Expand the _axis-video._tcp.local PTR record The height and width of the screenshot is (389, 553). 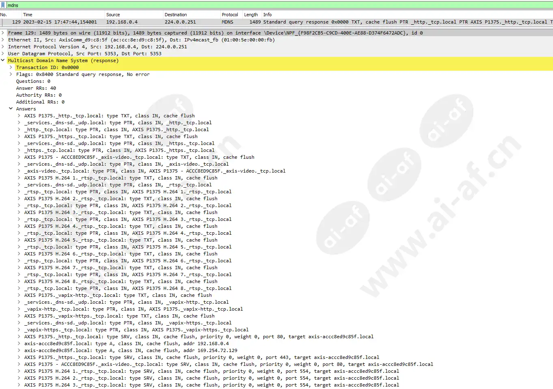pyautogui.click(x=19, y=171)
